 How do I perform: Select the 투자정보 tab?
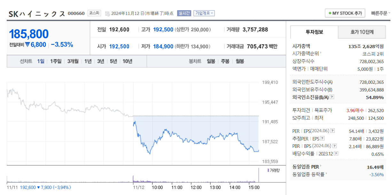[x=314, y=32]
